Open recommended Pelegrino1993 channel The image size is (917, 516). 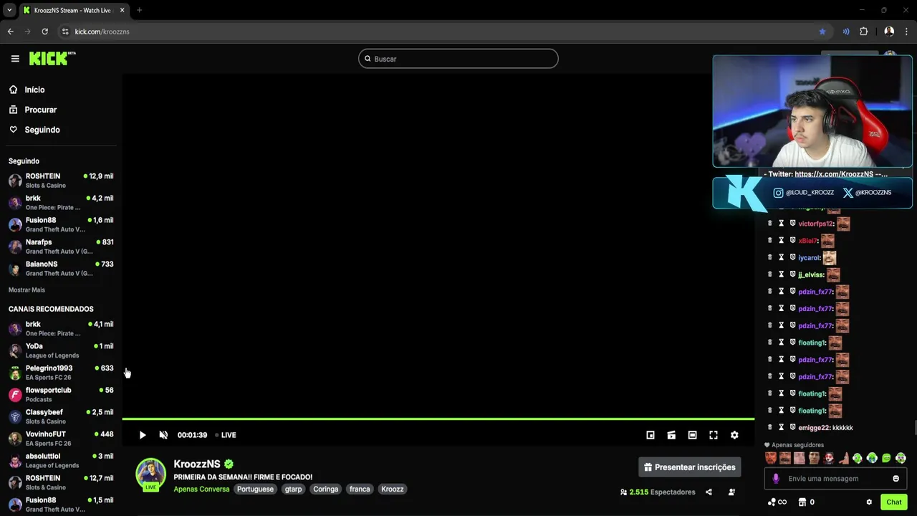click(x=61, y=373)
